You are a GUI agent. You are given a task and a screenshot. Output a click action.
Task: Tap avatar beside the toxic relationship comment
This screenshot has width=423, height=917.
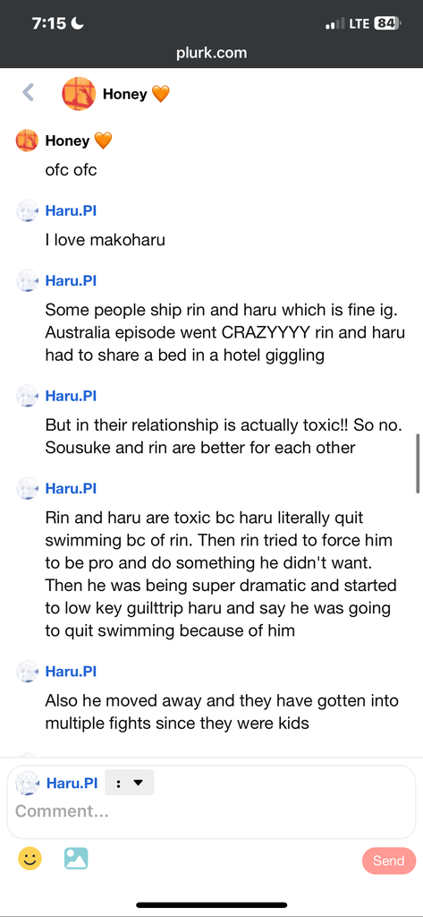(27, 397)
